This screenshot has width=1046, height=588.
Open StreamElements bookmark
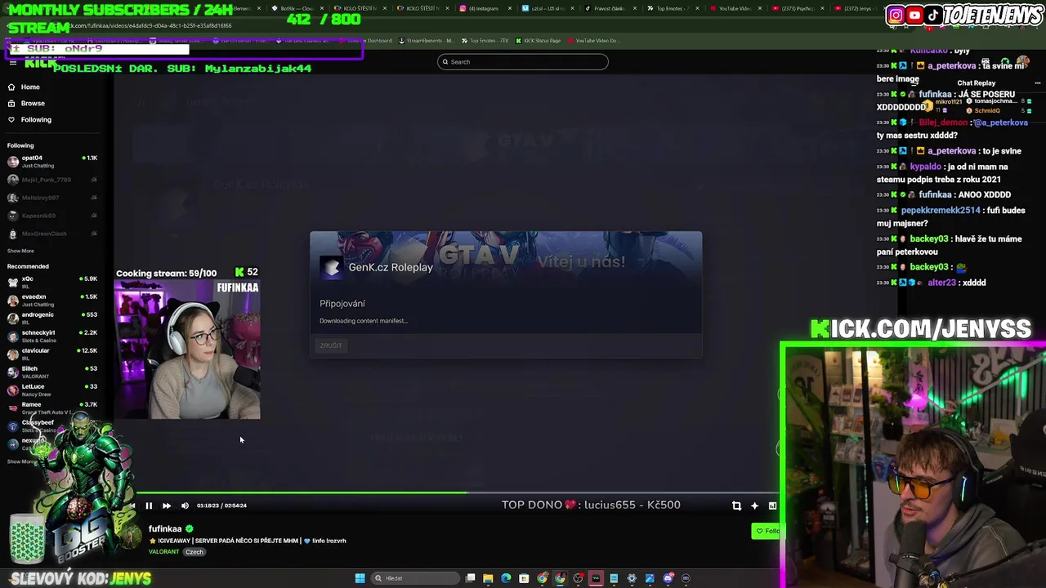point(427,41)
